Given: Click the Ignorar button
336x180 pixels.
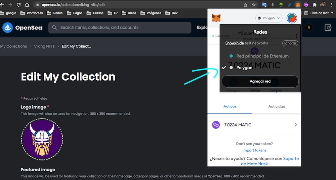Looking at the screenshot, I should point(290,43).
